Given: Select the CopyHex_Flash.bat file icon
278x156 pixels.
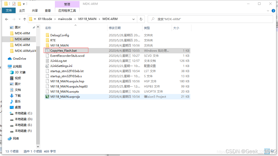Looking at the screenshot, I should click(47, 50).
